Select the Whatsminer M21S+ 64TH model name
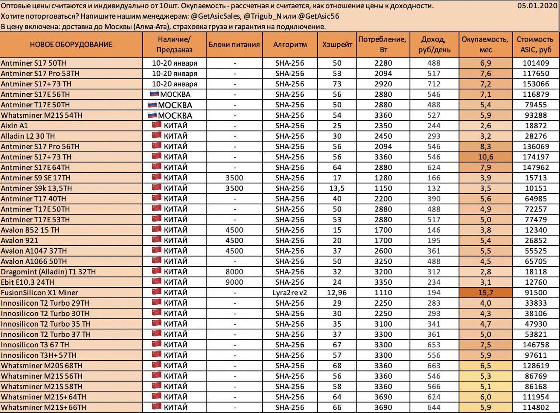The image size is (560, 413). click(44, 397)
